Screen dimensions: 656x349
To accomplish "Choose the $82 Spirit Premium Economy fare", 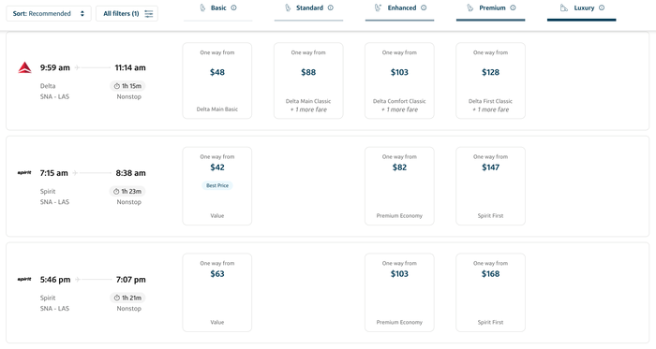I will tap(399, 186).
